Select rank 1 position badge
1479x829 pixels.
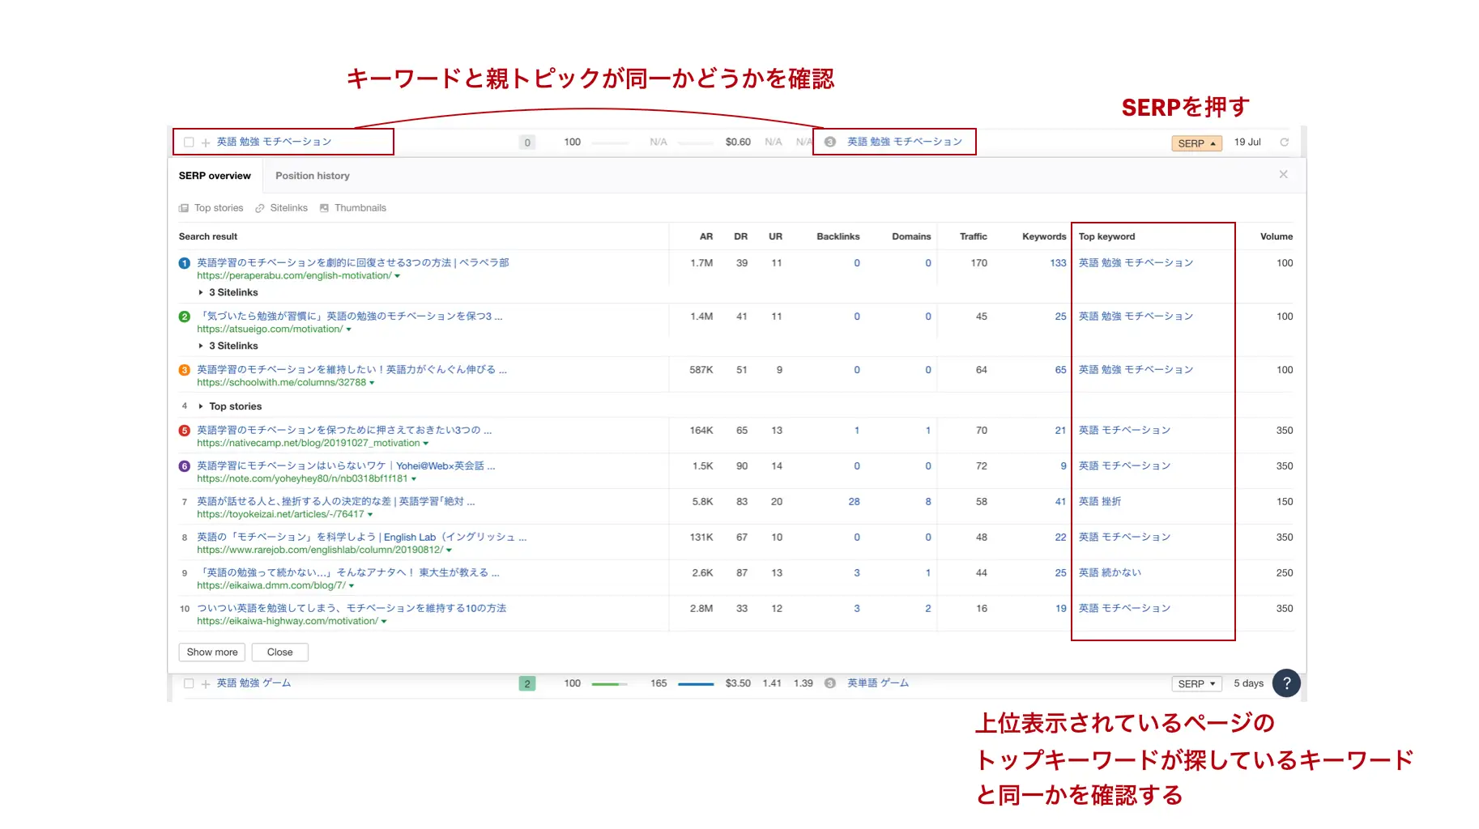[184, 263]
